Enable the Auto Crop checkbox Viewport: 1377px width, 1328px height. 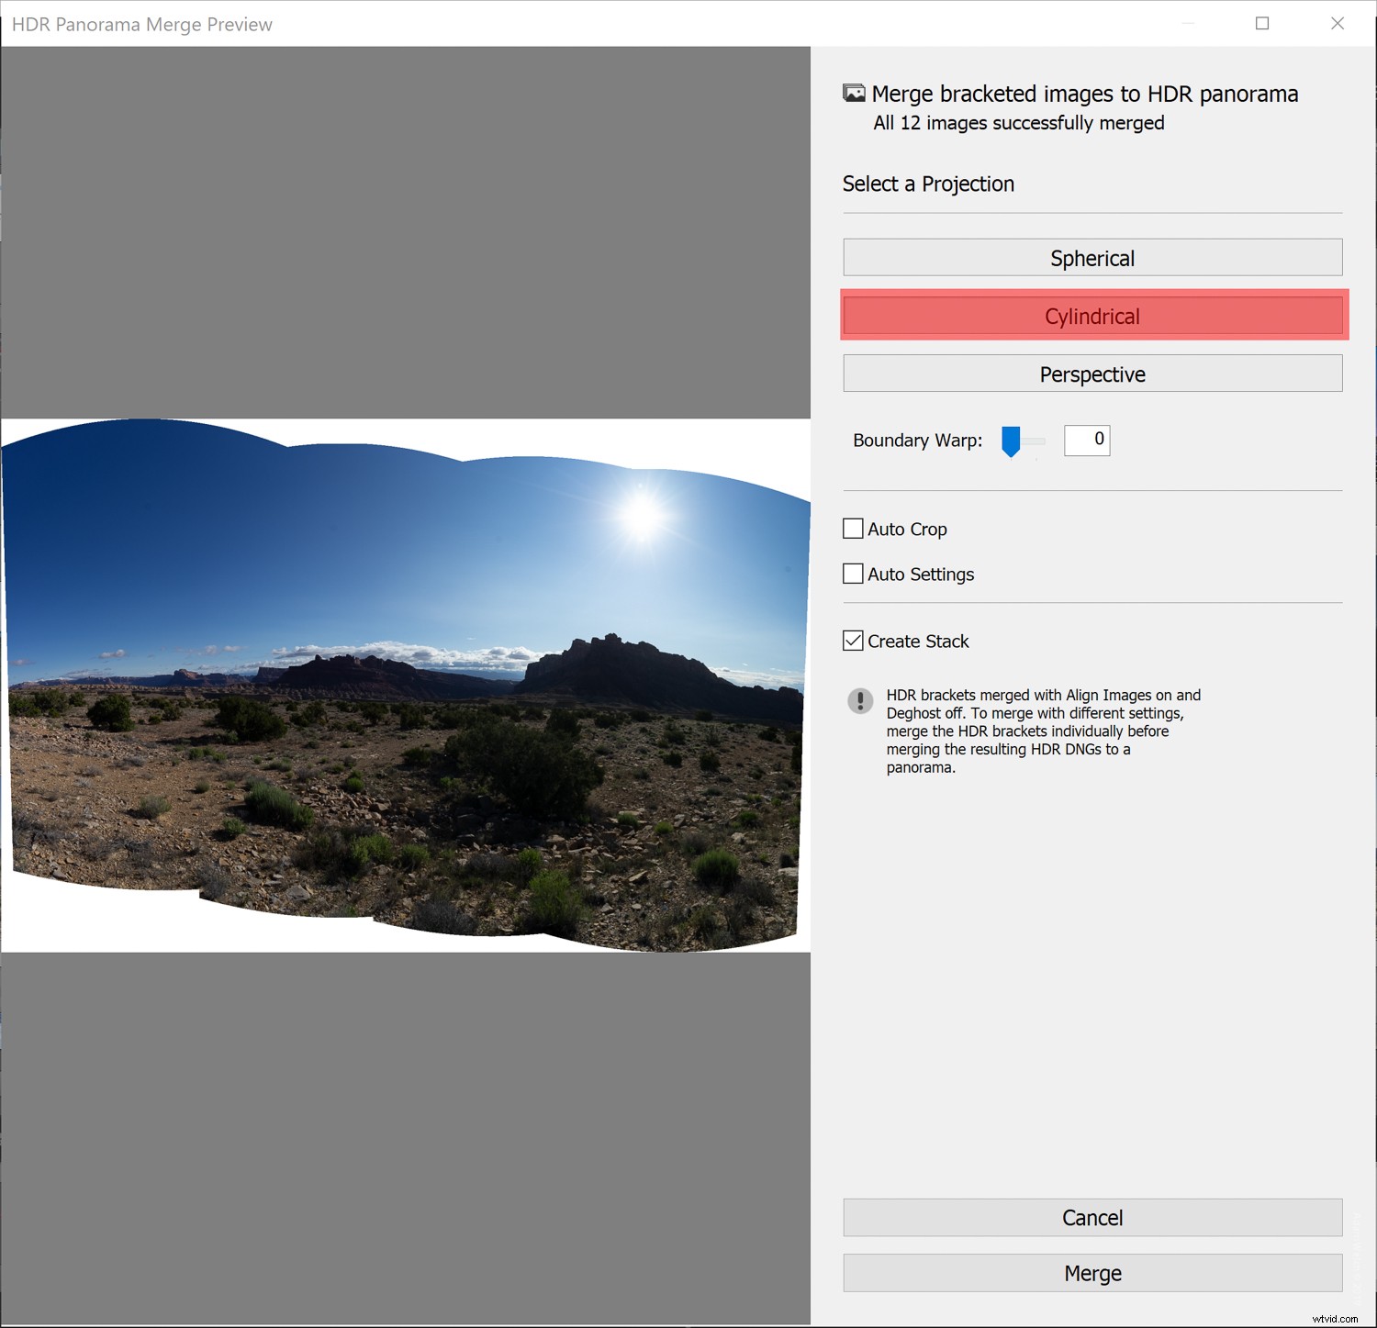point(853,529)
